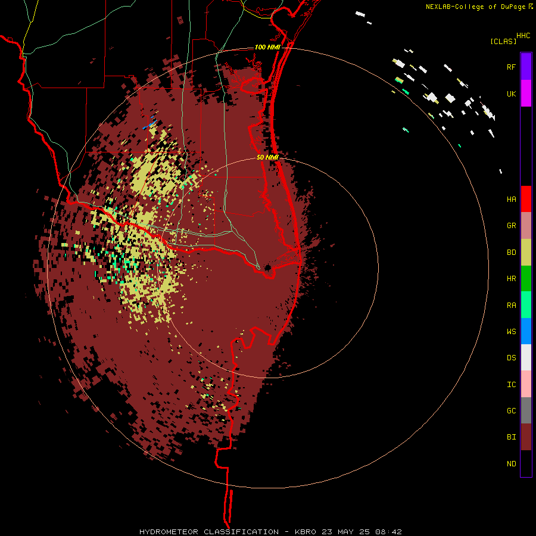Click the "GR" legend label
536x536 pixels.
511,226
